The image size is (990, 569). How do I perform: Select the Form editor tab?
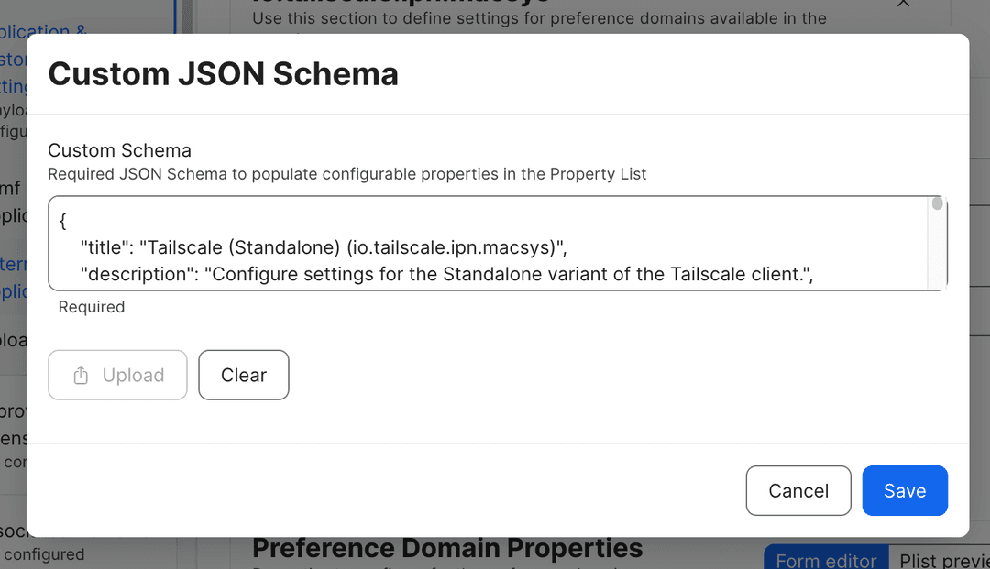825,559
